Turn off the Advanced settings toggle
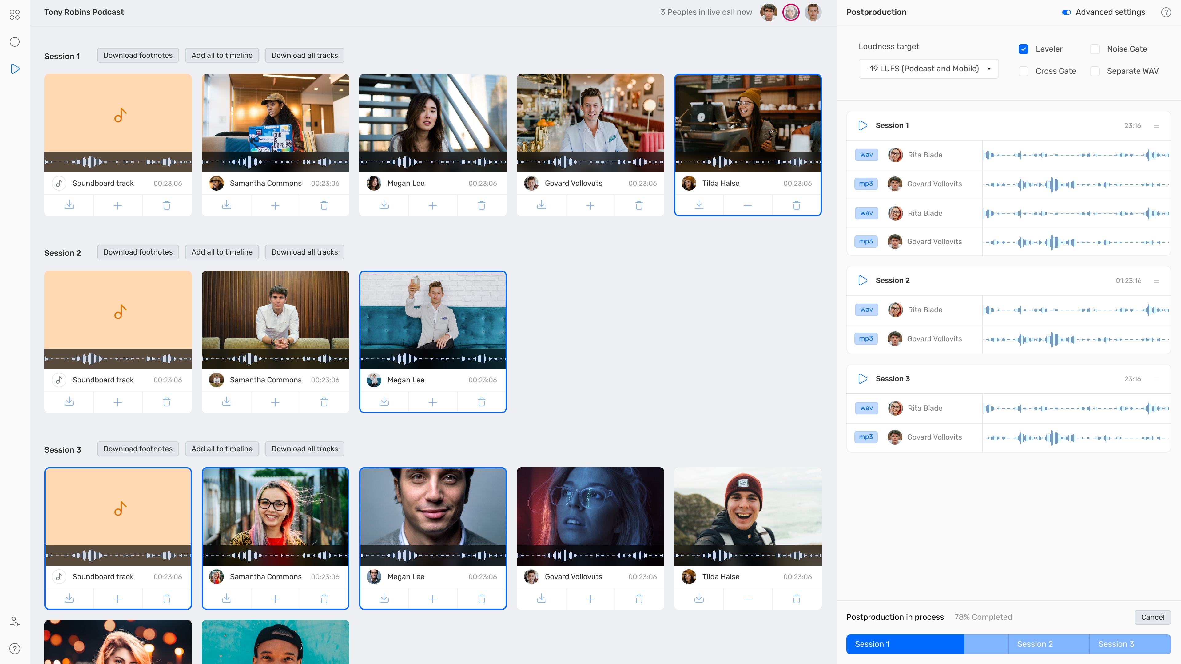The height and width of the screenshot is (664, 1181). (x=1066, y=12)
